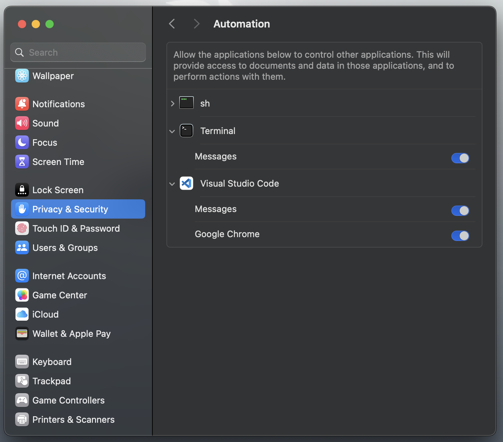The height and width of the screenshot is (442, 503).
Task: Select Game Center label
Action: point(60,295)
